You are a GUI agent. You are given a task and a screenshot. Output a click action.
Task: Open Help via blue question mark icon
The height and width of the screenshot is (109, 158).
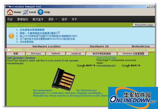[40, 12]
